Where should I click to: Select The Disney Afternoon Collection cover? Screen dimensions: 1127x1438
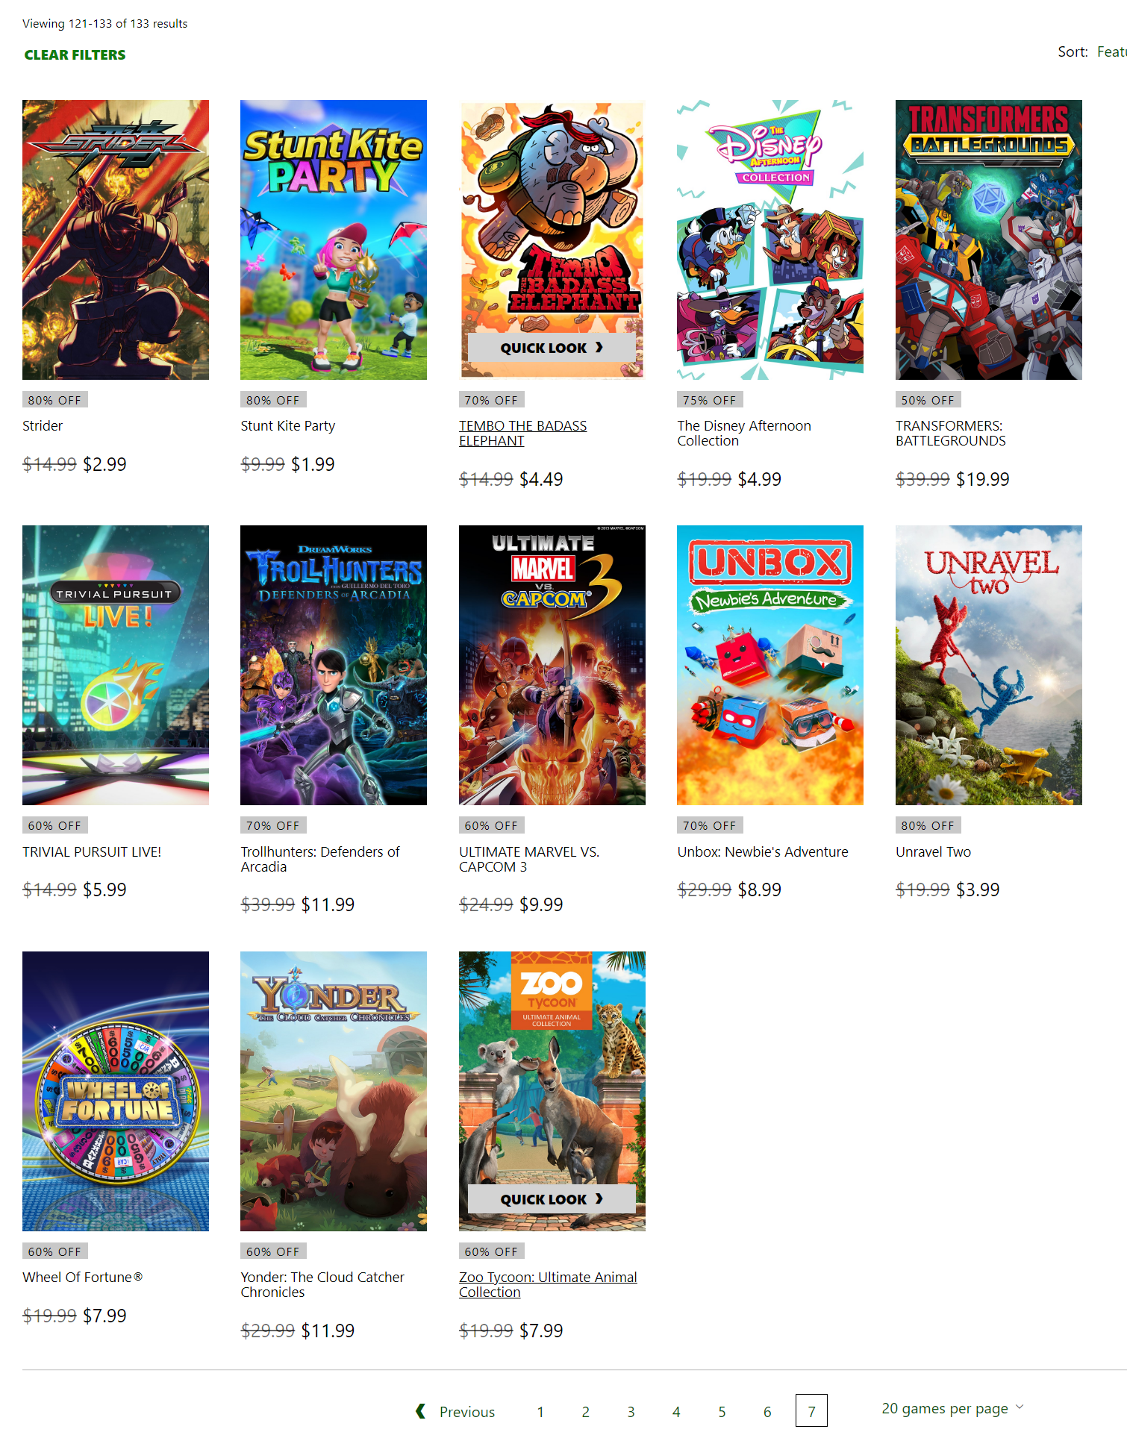pyautogui.click(x=770, y=240)
